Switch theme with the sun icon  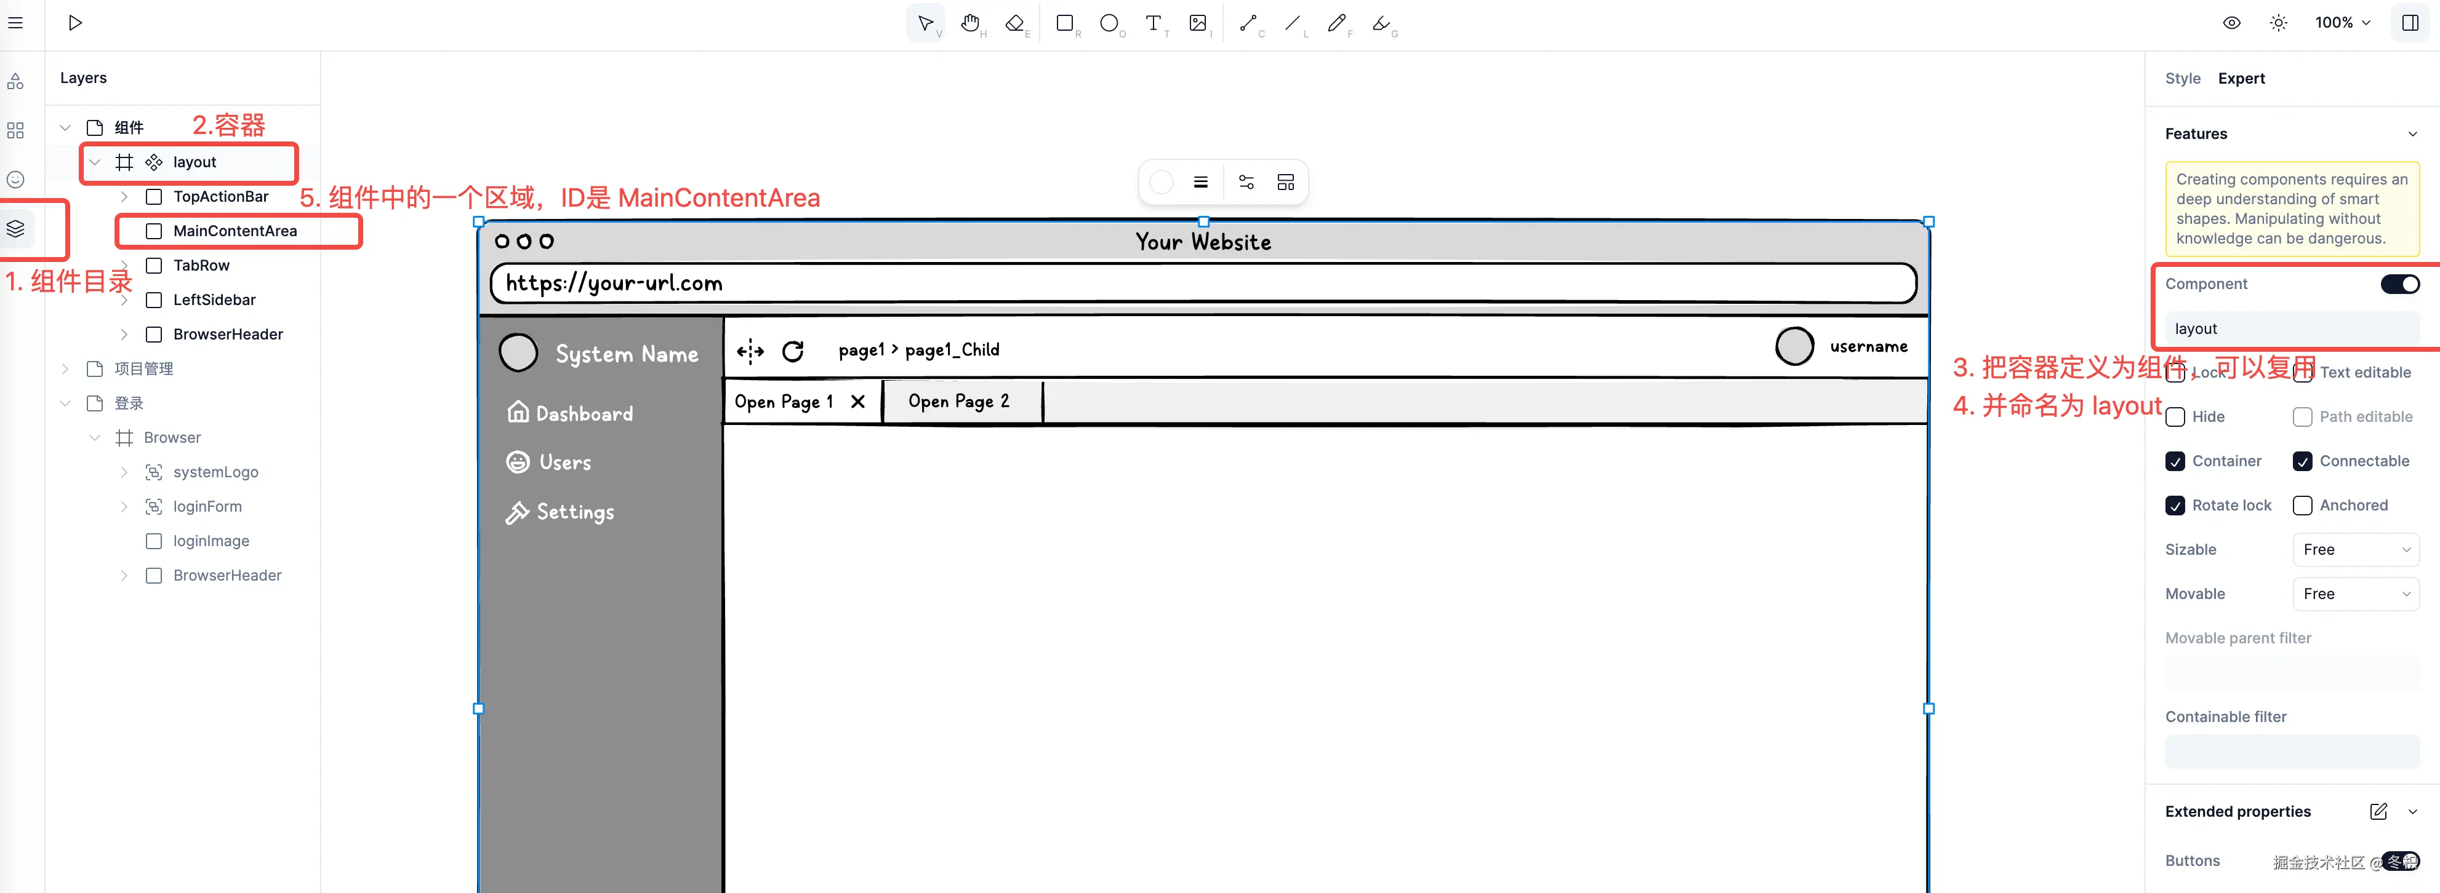click(x=2279, y=23)
